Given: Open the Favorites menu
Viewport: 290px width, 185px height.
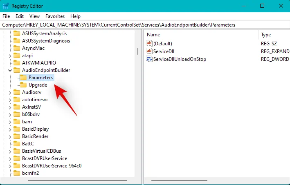Looking at the screenshot, I should (x=55, y=16).
